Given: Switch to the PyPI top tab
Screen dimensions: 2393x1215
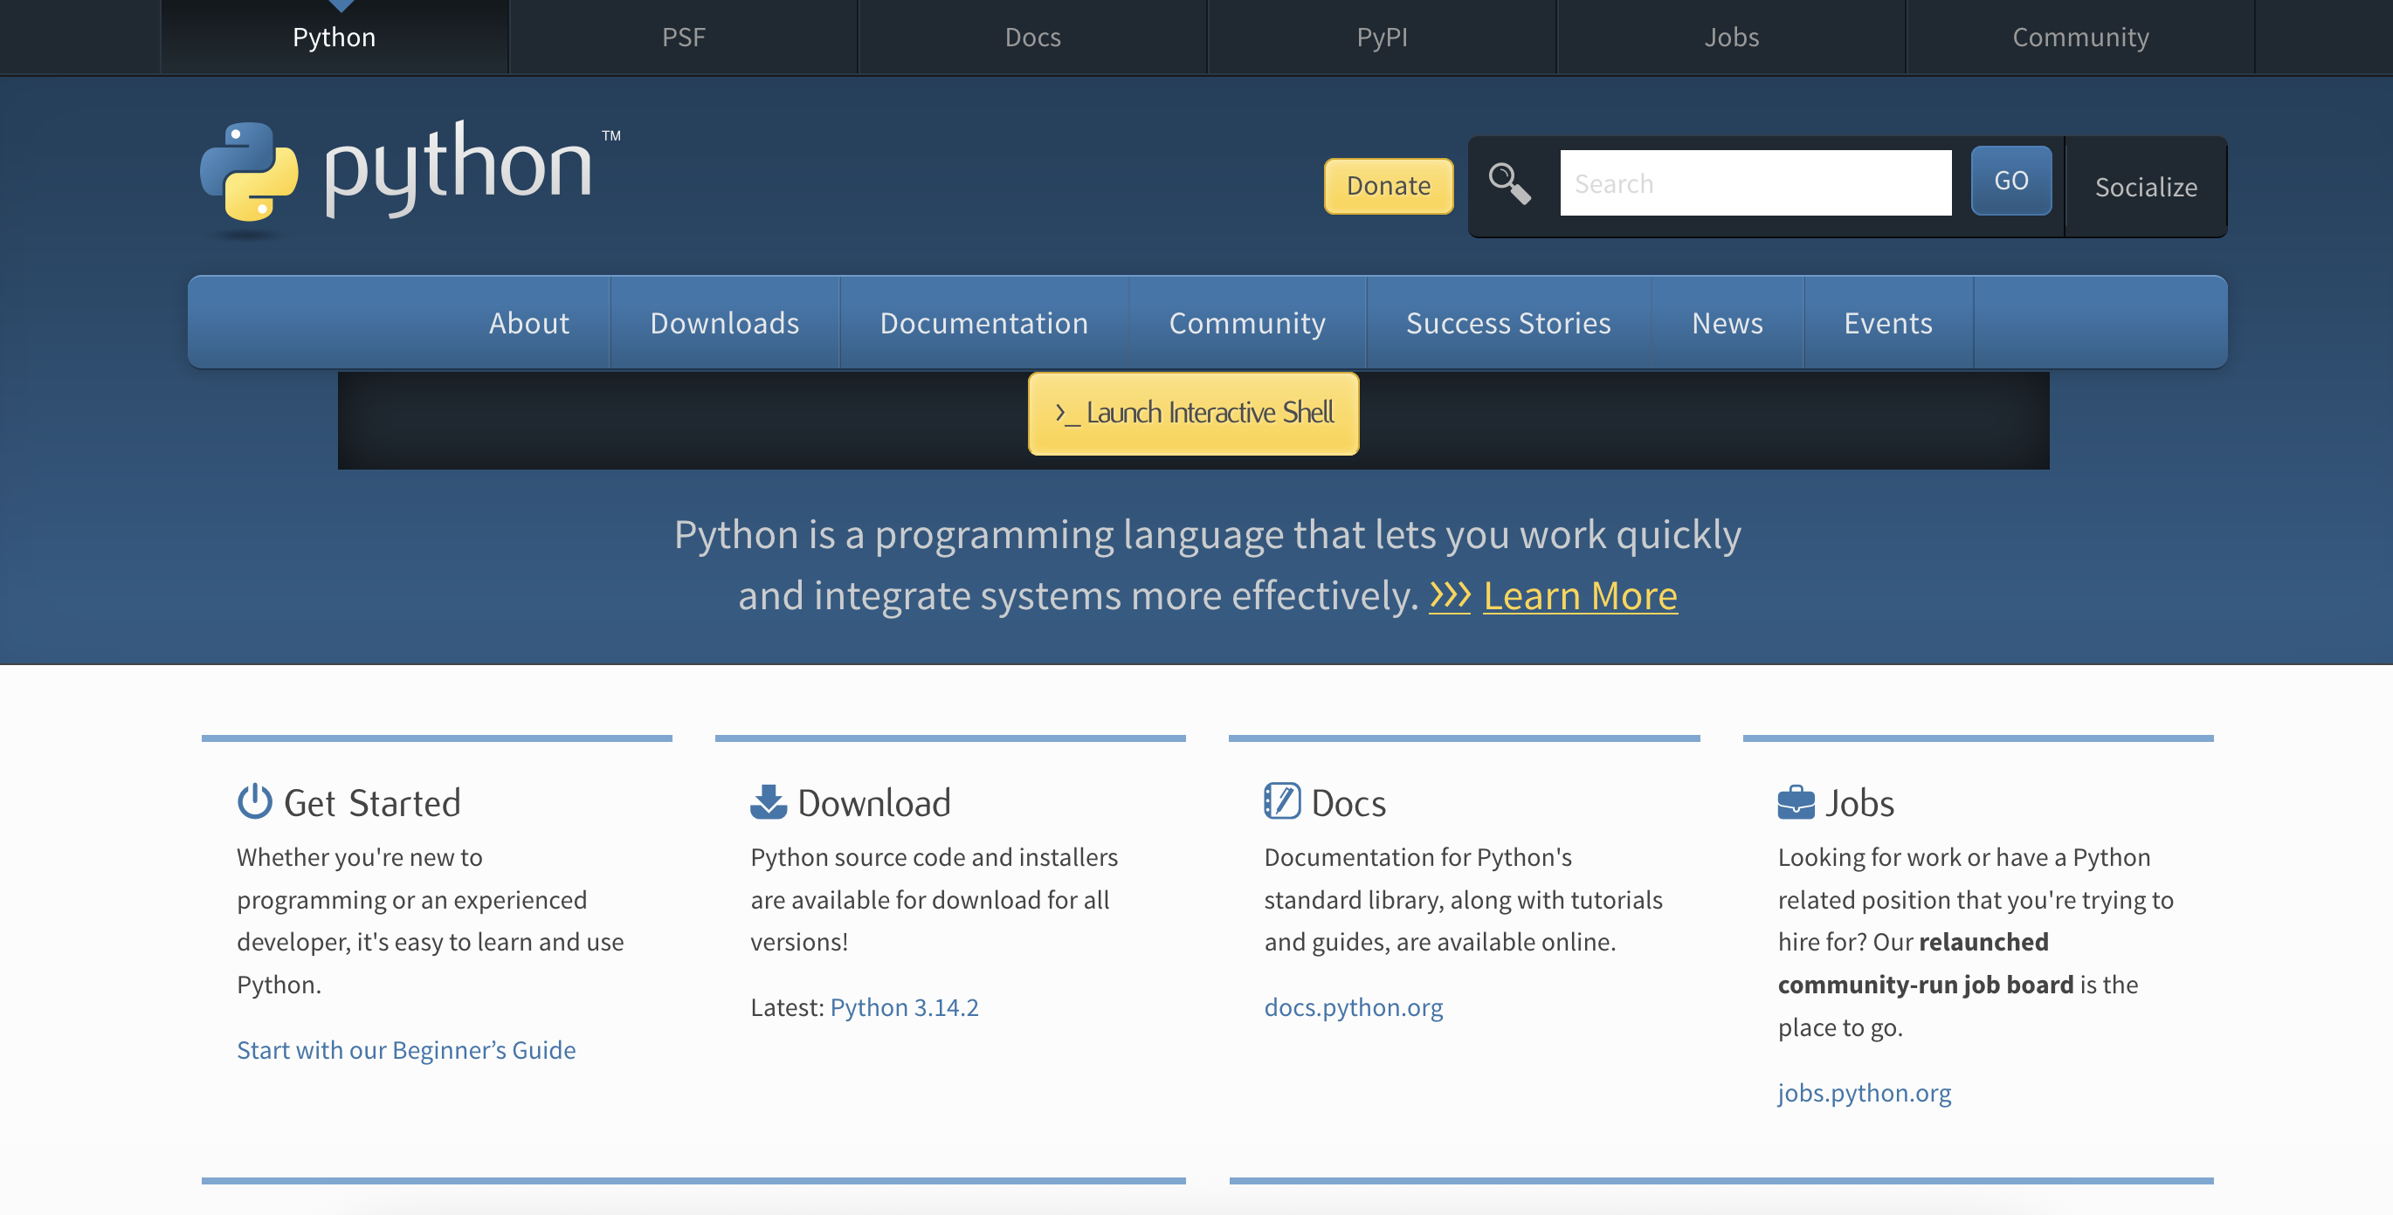Looking at the screenshot, I should click(1382, 38).
